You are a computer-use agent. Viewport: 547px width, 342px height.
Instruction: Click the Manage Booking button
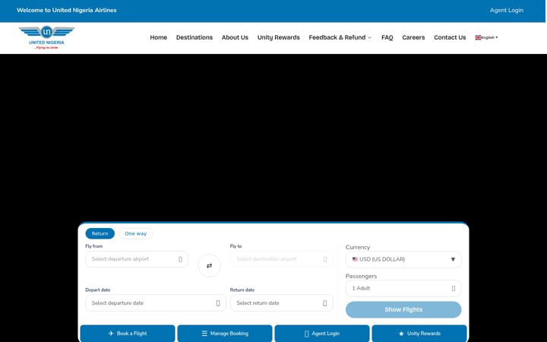coord(225,334)
